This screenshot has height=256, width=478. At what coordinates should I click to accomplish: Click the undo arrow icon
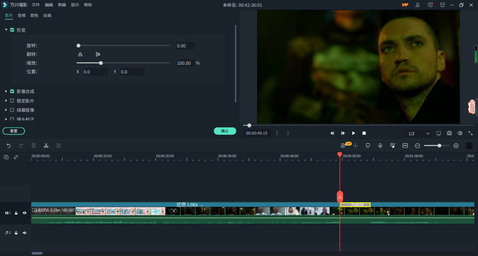point(9,146)
